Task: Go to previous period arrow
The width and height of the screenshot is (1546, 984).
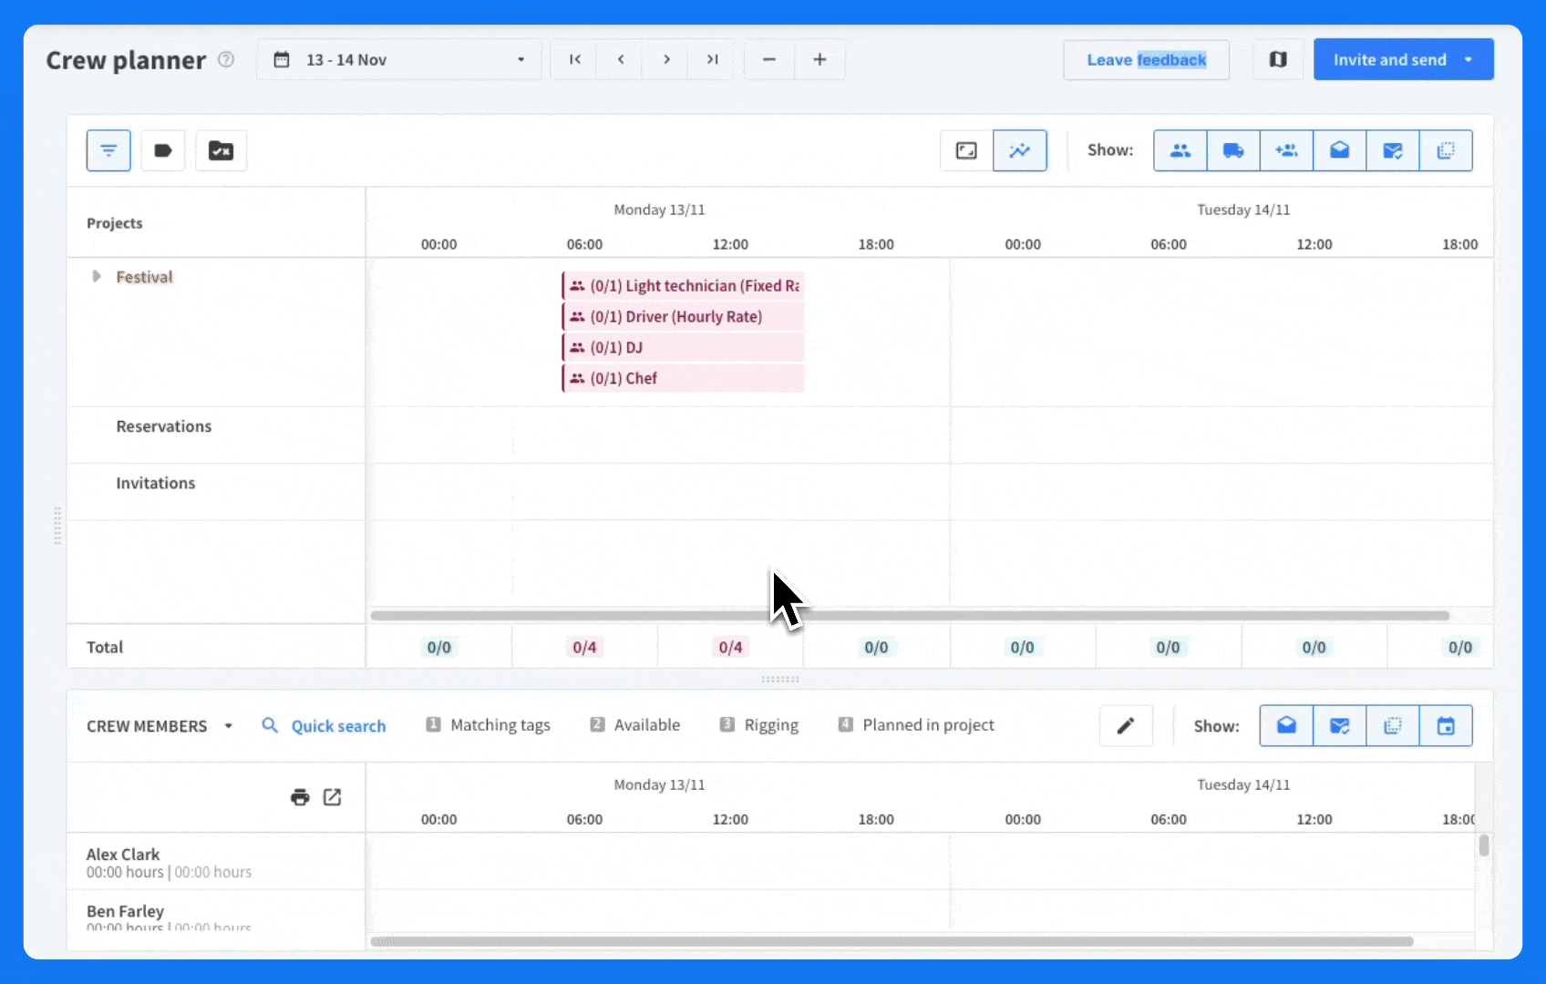Action: pos(621,59)
